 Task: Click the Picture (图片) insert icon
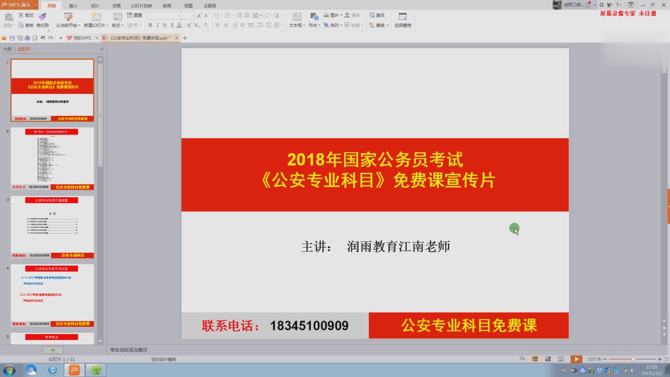coord(326,15)
